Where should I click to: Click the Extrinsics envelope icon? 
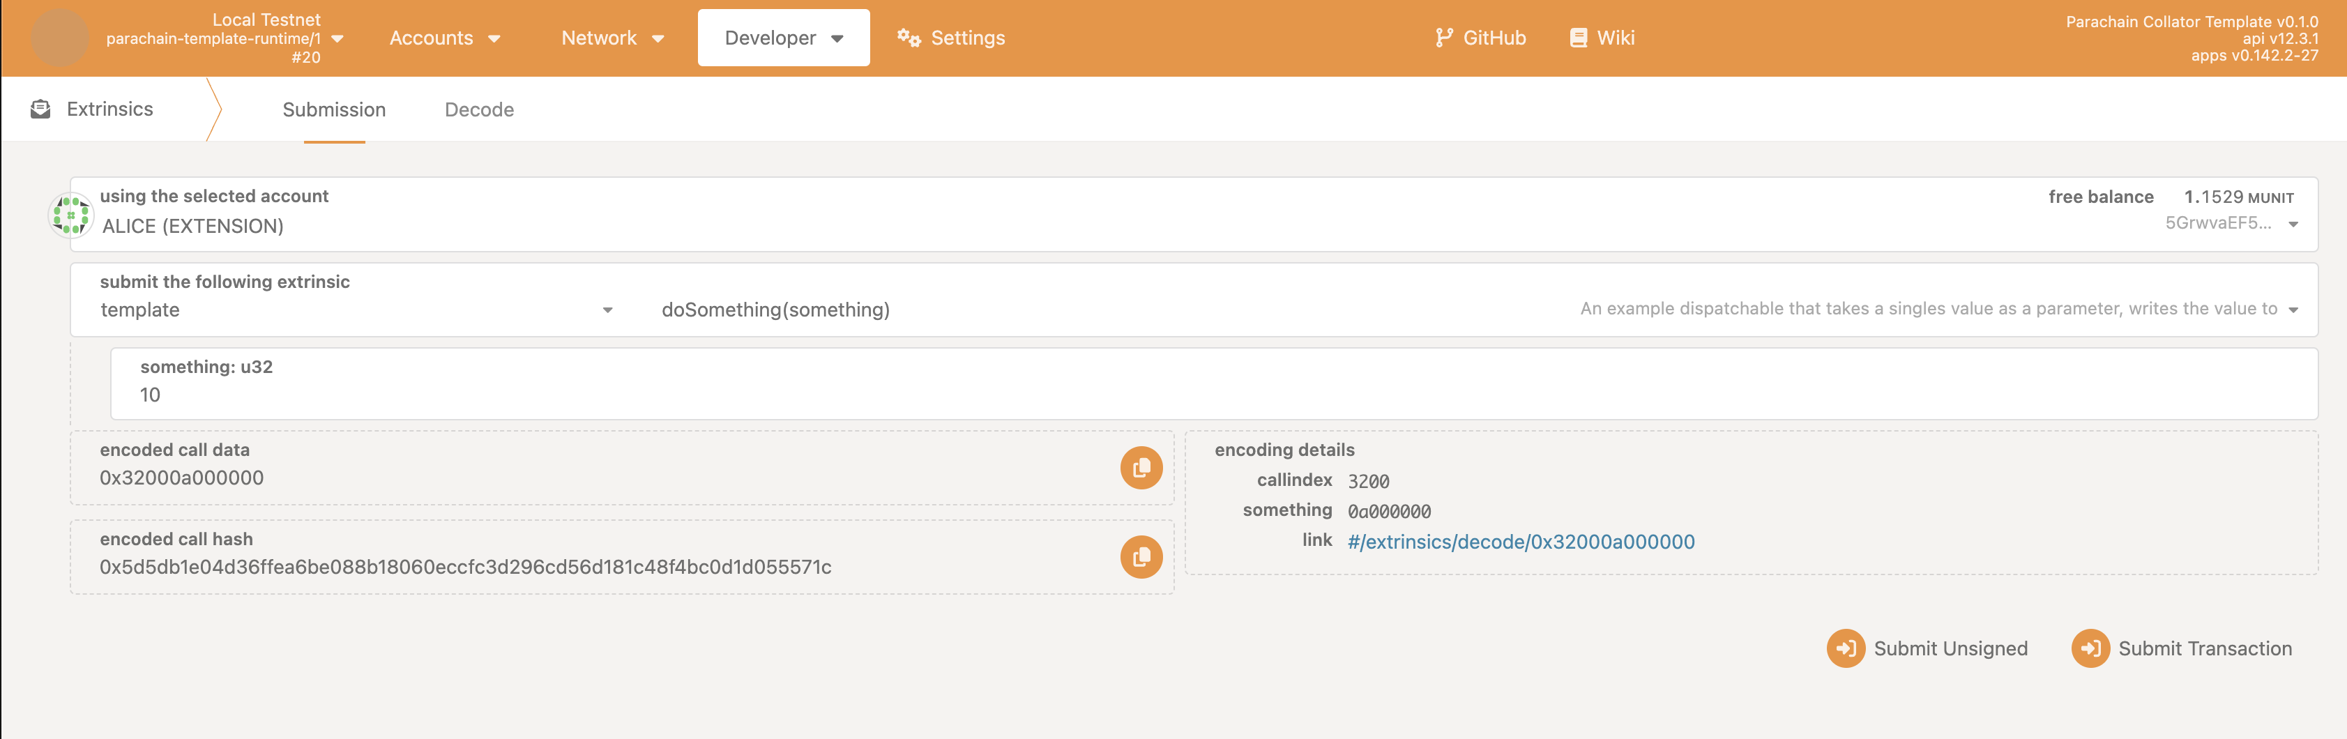tap(40, 109)
